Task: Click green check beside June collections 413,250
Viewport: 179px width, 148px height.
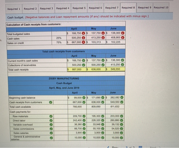Action: pyautogui.click(x=122, y=65)
